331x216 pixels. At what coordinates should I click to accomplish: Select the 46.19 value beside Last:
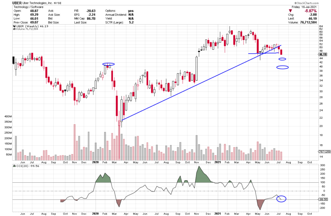coord(313,18)
